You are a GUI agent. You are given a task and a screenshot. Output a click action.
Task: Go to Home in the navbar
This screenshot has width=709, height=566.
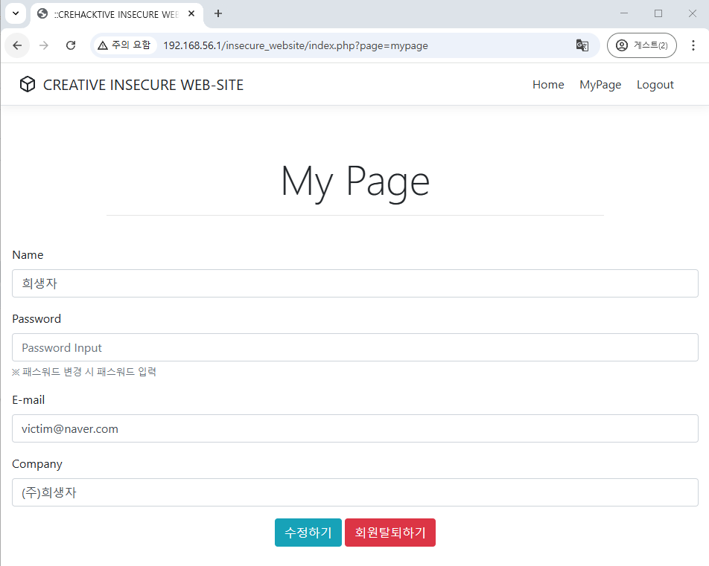point(548,85)
